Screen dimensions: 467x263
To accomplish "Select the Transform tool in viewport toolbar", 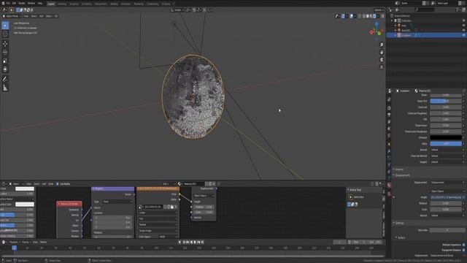I will pos(5,69).
